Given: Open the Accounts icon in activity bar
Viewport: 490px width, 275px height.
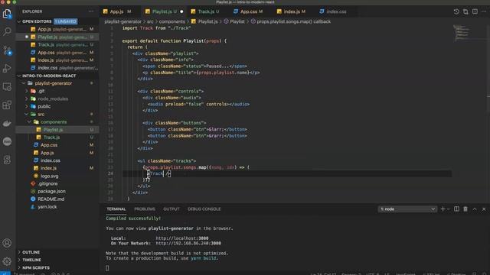Looking at the screenshot, I should tap(7, 243).
